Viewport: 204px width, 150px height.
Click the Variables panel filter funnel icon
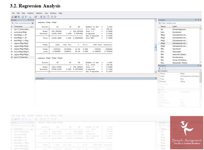coord(196,20)
